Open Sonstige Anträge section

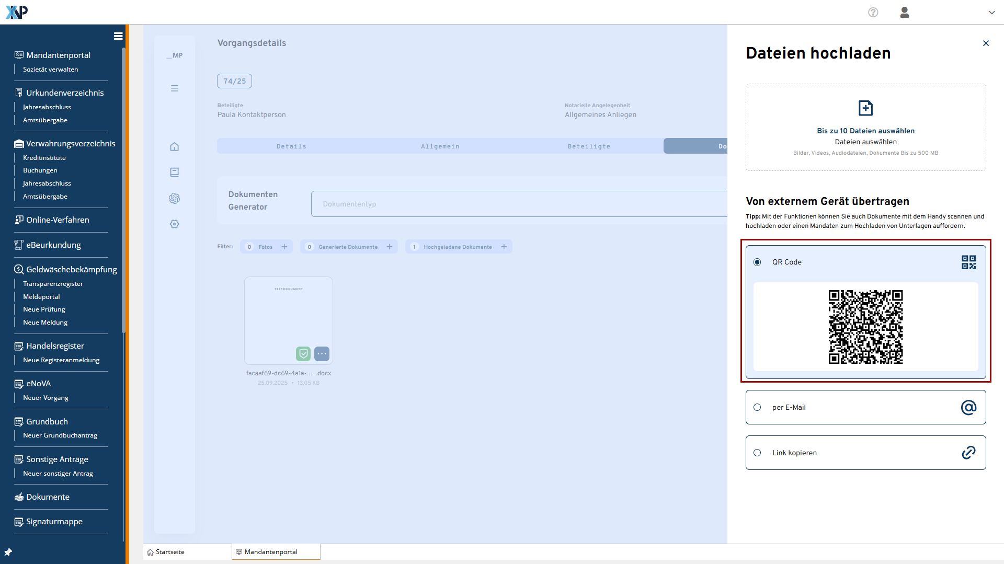click(57, 459)
